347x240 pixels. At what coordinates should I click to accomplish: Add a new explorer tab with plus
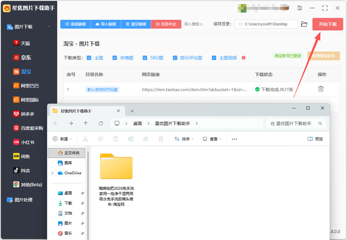click(x=132, y=111)
